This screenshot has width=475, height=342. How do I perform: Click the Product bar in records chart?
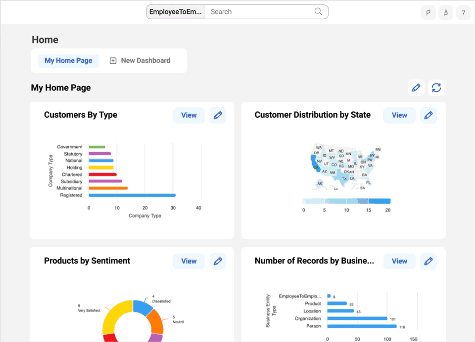click(337, 303)
